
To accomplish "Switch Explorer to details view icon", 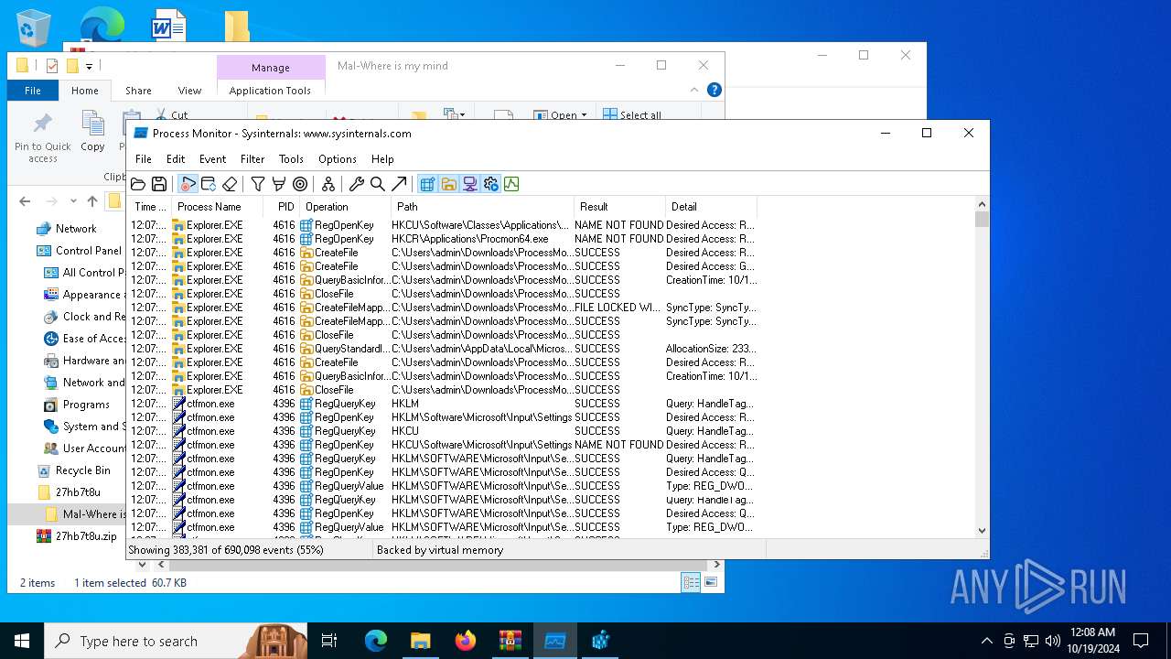I will pos(691,582).
